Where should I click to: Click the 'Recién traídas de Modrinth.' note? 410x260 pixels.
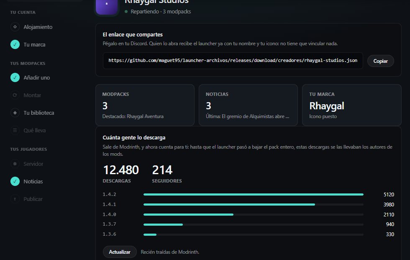click(x=170, y=252)
